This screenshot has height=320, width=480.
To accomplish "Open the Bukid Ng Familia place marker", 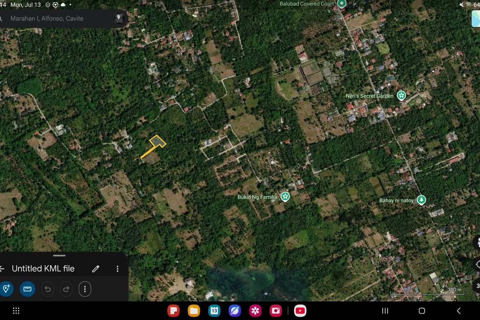I will coord(285,197).
